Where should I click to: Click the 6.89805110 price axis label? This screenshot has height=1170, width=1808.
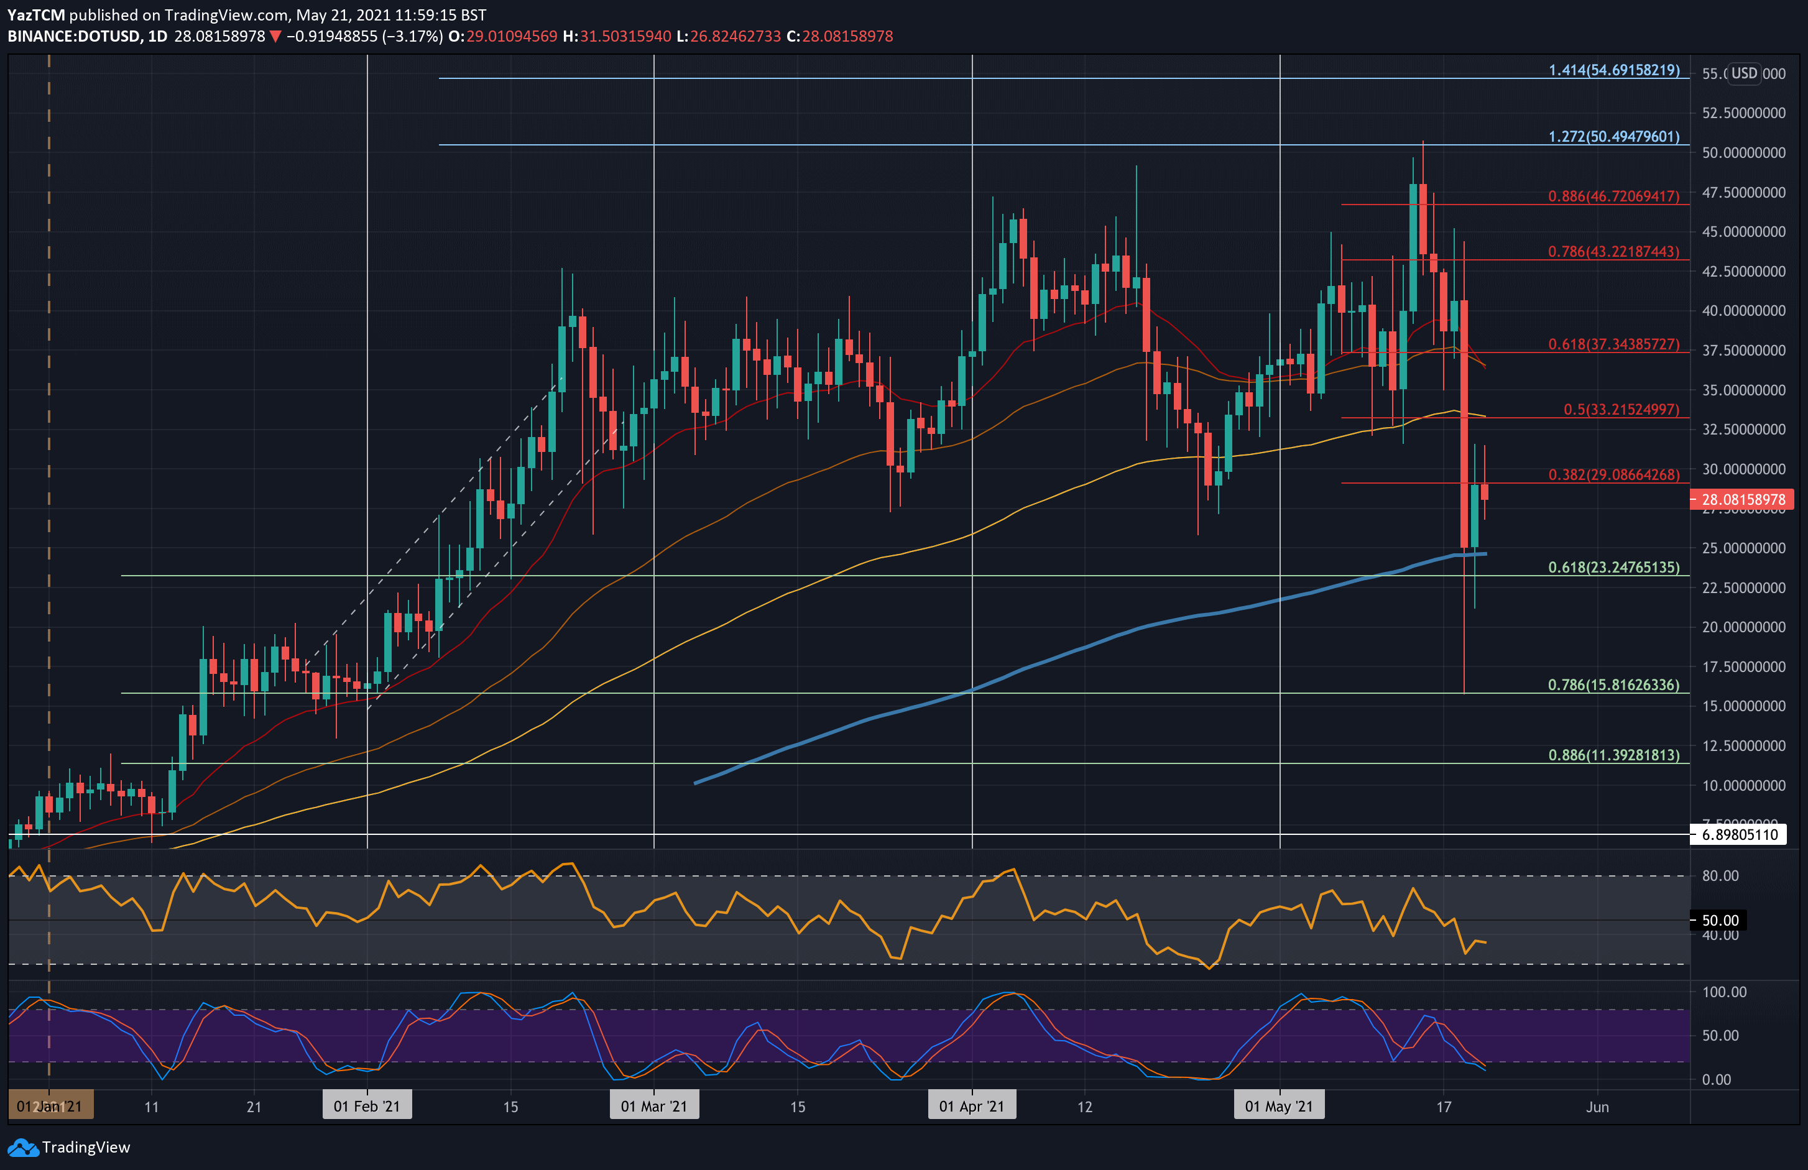[x=1739, y=834]
